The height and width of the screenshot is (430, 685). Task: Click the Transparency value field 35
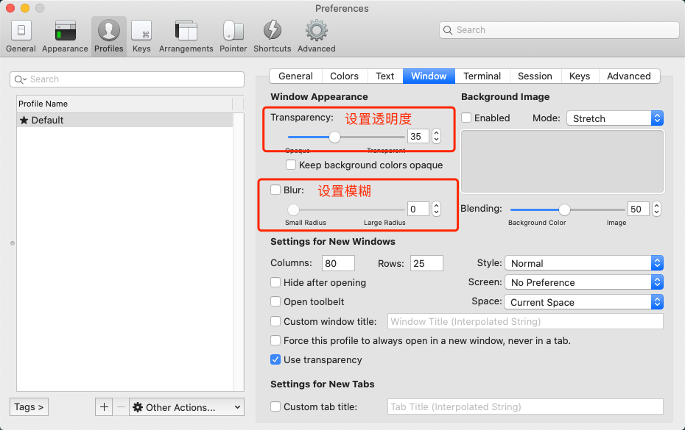tap(418, 136)
